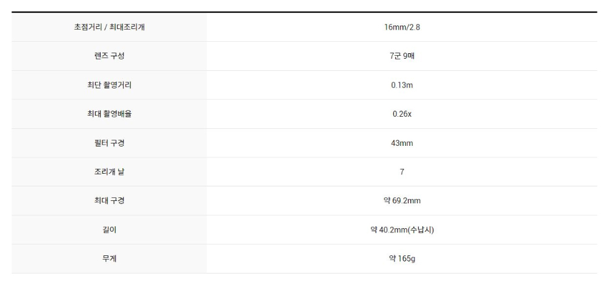Viewport: 606px width, 282px height.
Task: Click the 조리개 날 label
Action: [109, 172]
